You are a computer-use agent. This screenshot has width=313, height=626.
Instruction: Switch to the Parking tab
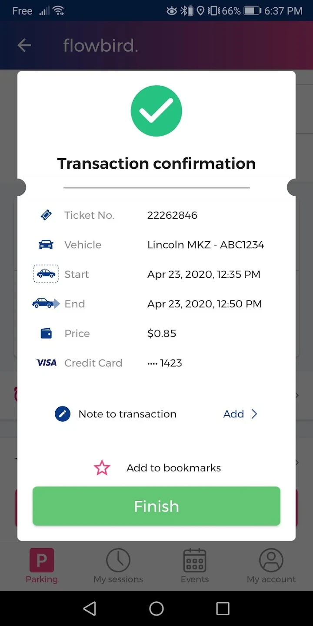coord(42,566)
